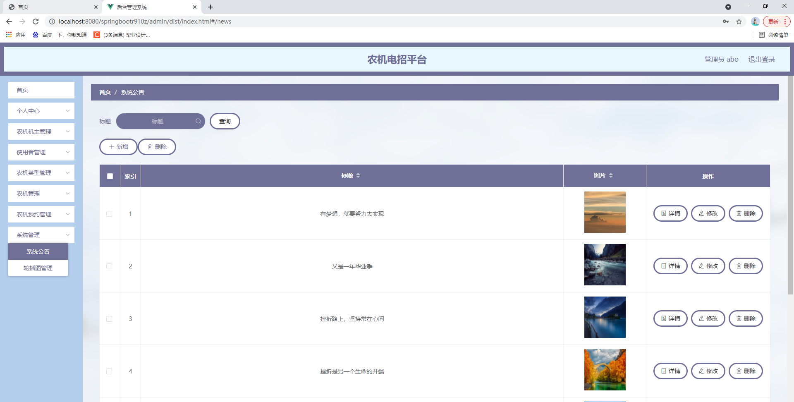Expand the 农机管理 sidebar section
Screen dimensions: 794x402
[41, 193]
